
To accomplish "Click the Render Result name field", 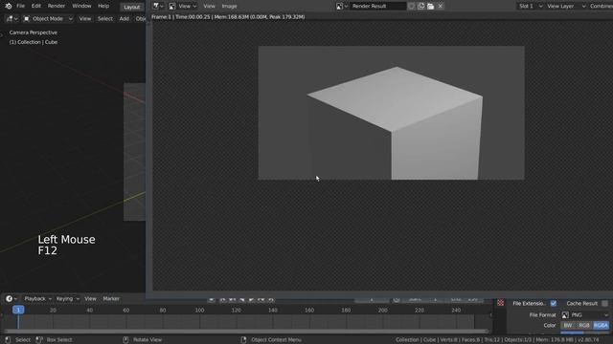I will [377, 6].
